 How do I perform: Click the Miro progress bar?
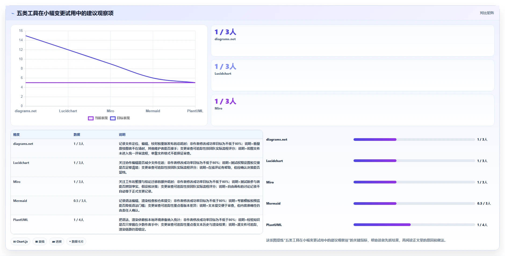tap(414, 182)
